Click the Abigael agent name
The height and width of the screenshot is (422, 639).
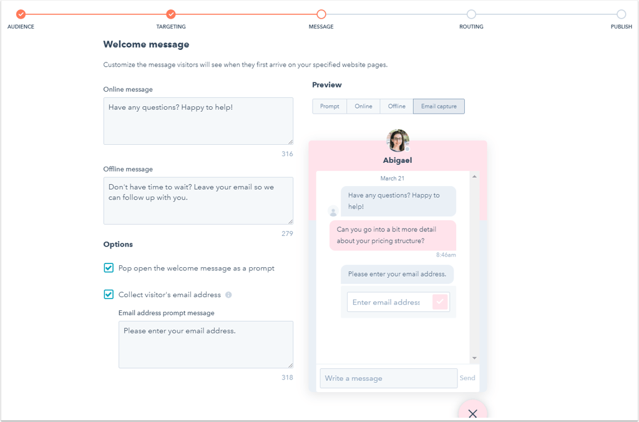click(398, 160)
